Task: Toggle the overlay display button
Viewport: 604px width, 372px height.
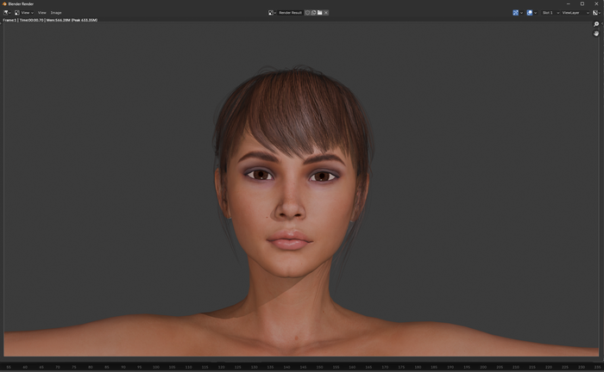Action: [529, 13]
